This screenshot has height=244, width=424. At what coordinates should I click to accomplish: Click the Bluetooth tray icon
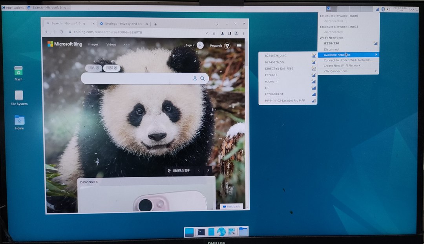coord(383,9)
